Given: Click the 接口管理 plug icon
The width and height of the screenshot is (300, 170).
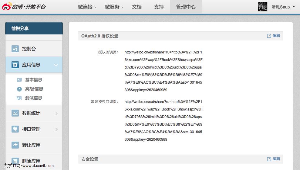Looking at the screenshot, I should (15, 129).
